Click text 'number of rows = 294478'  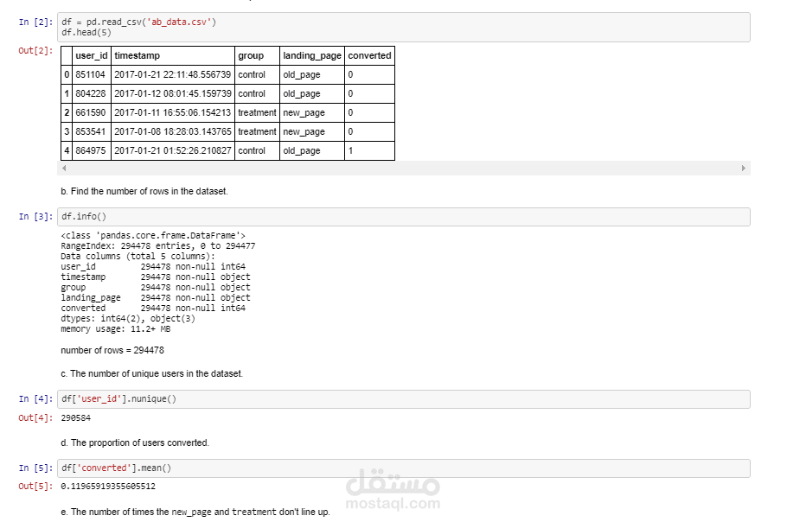pyautogui.click(x=112, y=351)
